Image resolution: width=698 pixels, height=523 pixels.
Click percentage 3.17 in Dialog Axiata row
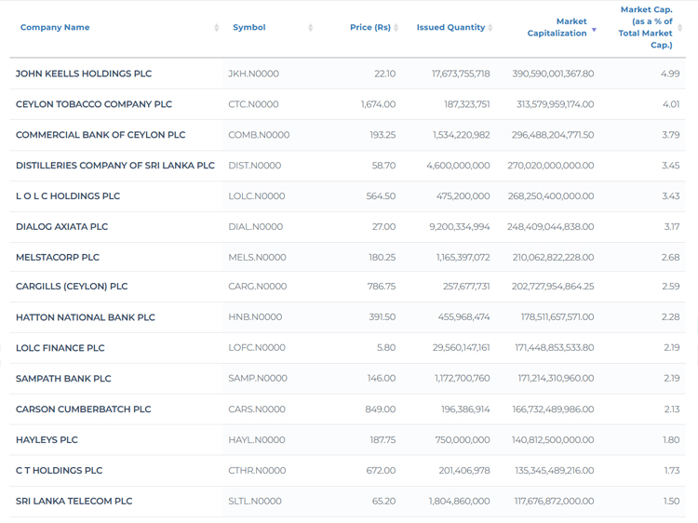(x=672, y=226)
